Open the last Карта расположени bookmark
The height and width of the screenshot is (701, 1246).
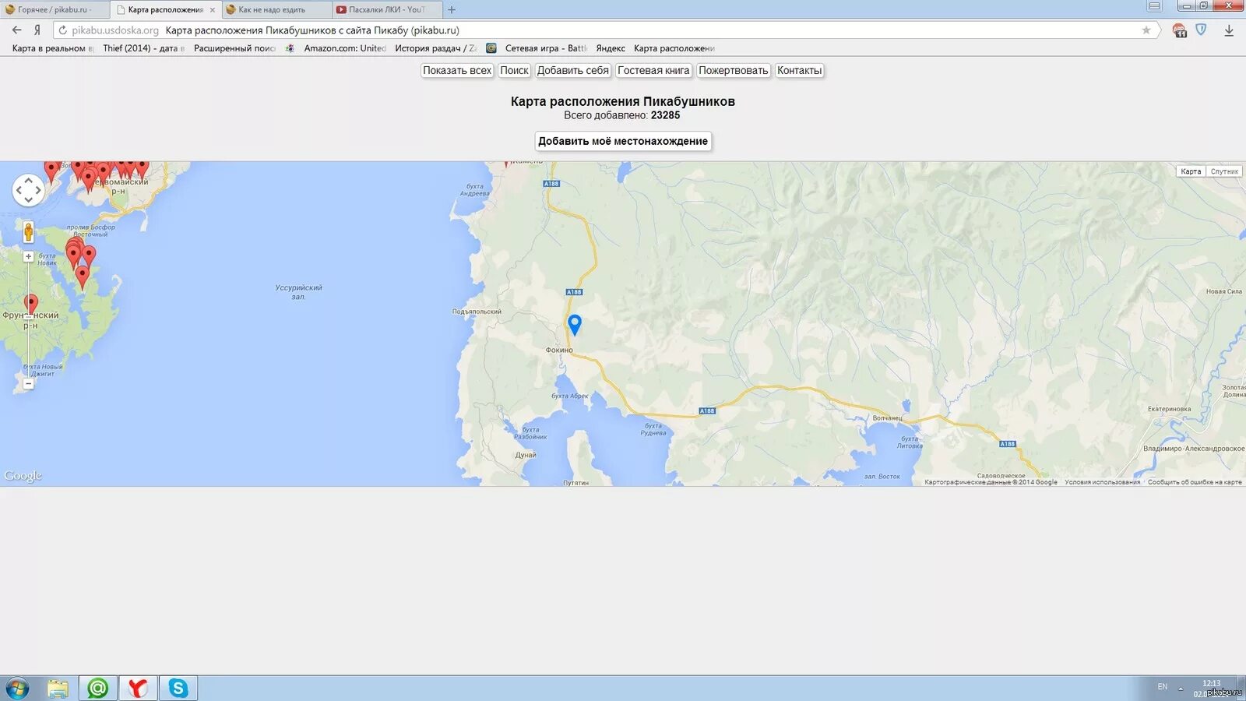tap(674, 48)
